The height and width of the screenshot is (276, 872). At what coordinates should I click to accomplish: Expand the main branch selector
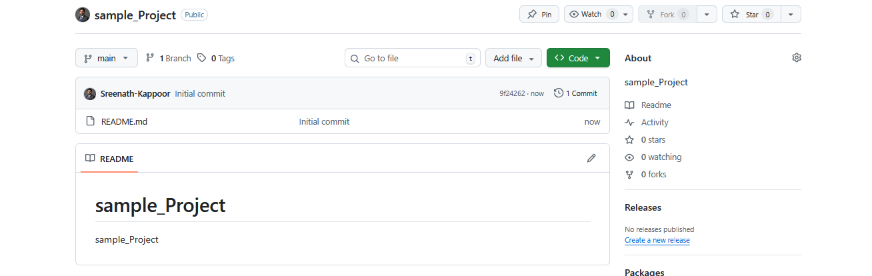tap(107, 58)
